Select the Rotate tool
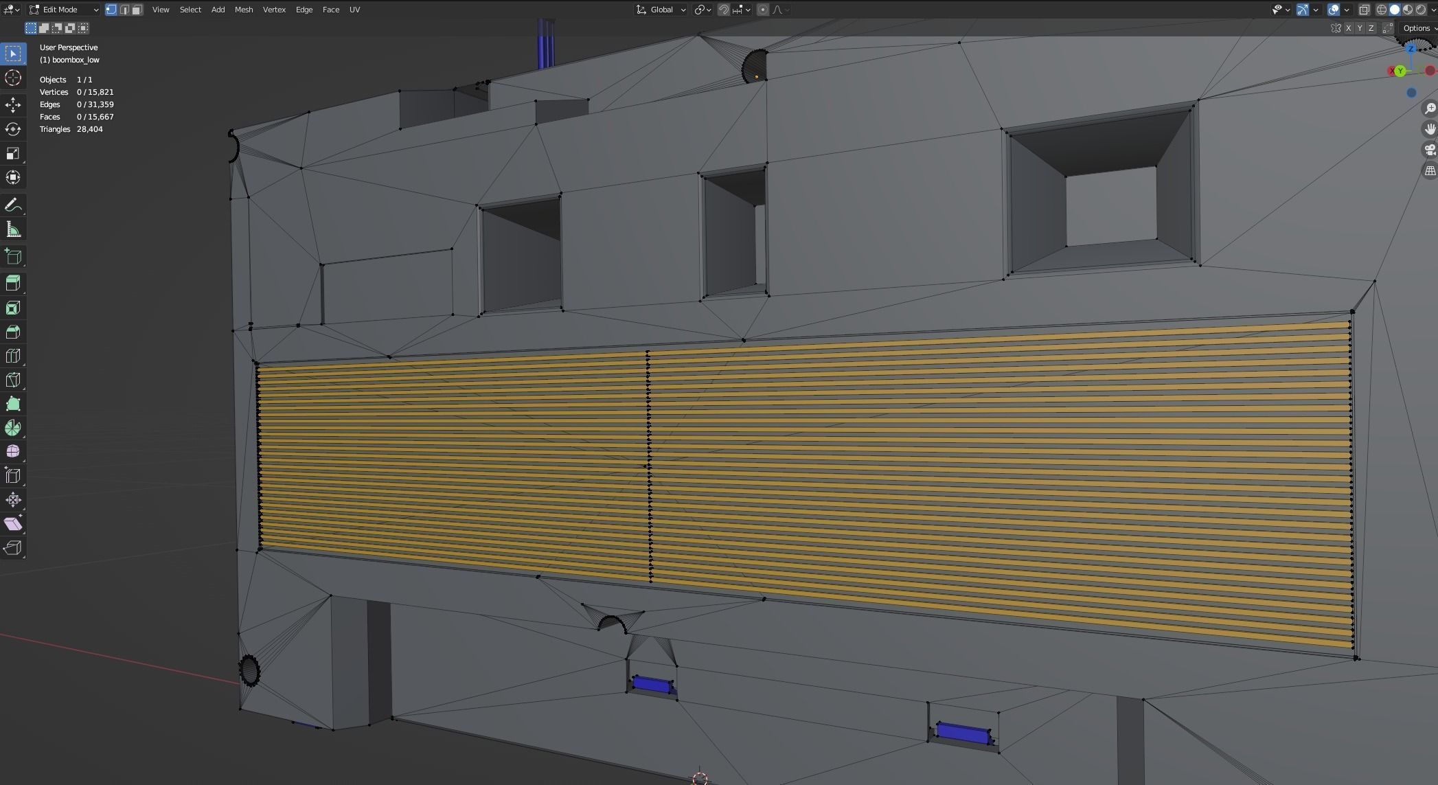The height and width of the screenshot is (785, 1438). click(13, 129)
